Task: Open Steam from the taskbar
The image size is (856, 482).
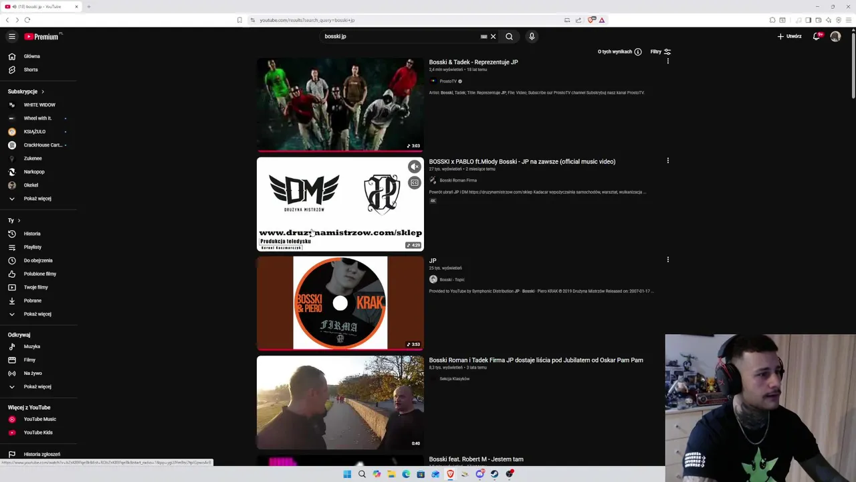Action: [495, 474]
